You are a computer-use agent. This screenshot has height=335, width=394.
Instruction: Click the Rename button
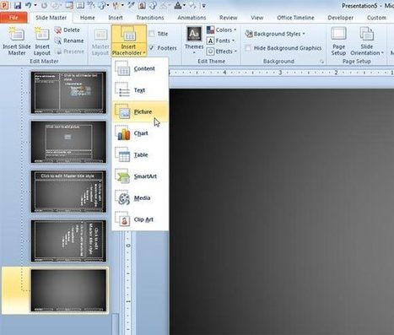69,41
